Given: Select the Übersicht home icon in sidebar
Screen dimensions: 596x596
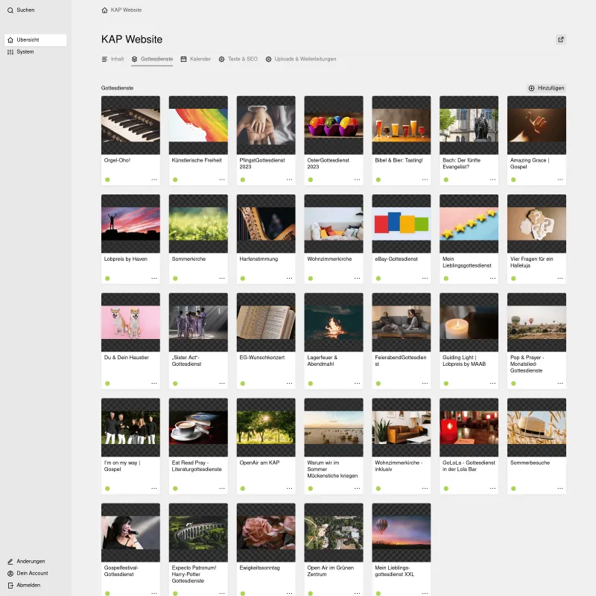Looking at the screenshot, I should 9,39.
